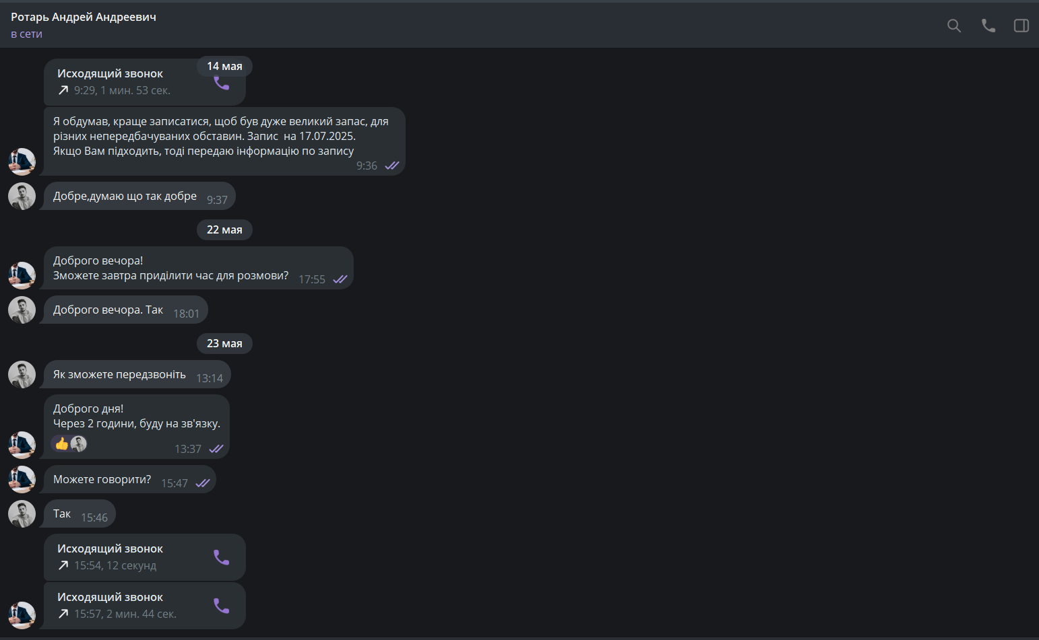Click phone icon on 9:29 outgoing call
Viewport: 1039px width, 640px height.
pyautogui.click(x=222, y=83)
